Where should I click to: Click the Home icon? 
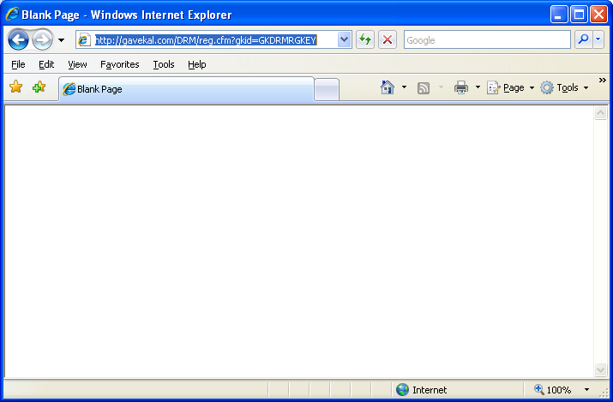point(388,87)
